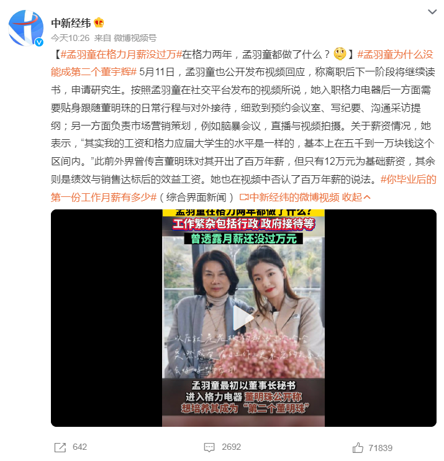Click the 微博视频号 source link
Viewport: 444px width, 461px height.
coord(135,38)
